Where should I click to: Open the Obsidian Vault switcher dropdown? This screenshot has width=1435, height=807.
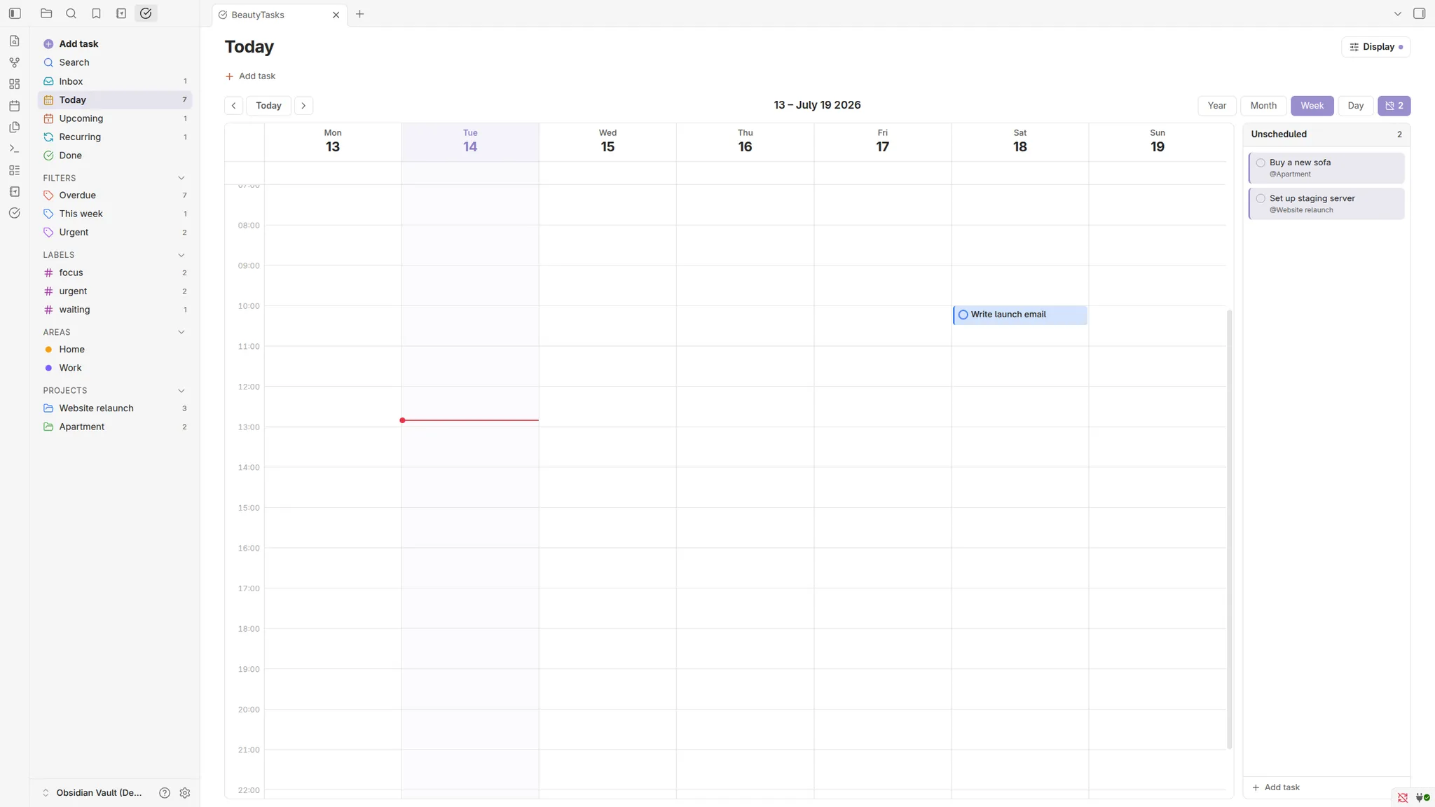coord(92,793)
